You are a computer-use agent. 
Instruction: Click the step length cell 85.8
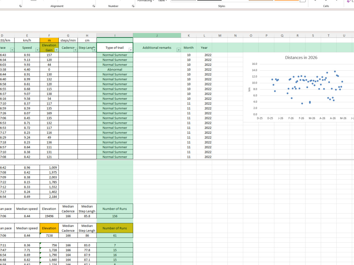tap(87, 216)
